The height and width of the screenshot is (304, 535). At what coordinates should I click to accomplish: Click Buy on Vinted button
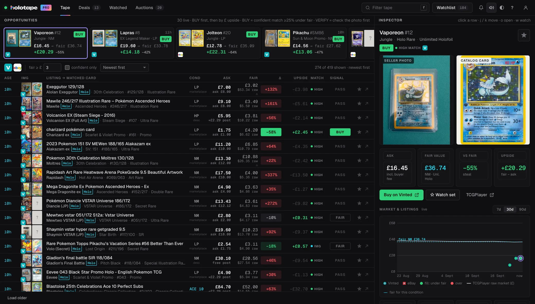click(401, 195)
